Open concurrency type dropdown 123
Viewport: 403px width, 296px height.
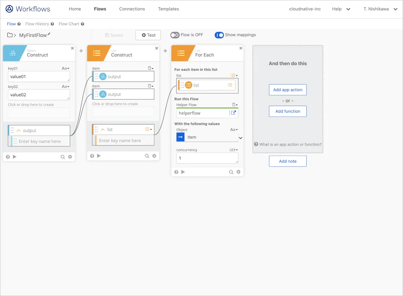(234, 150)
